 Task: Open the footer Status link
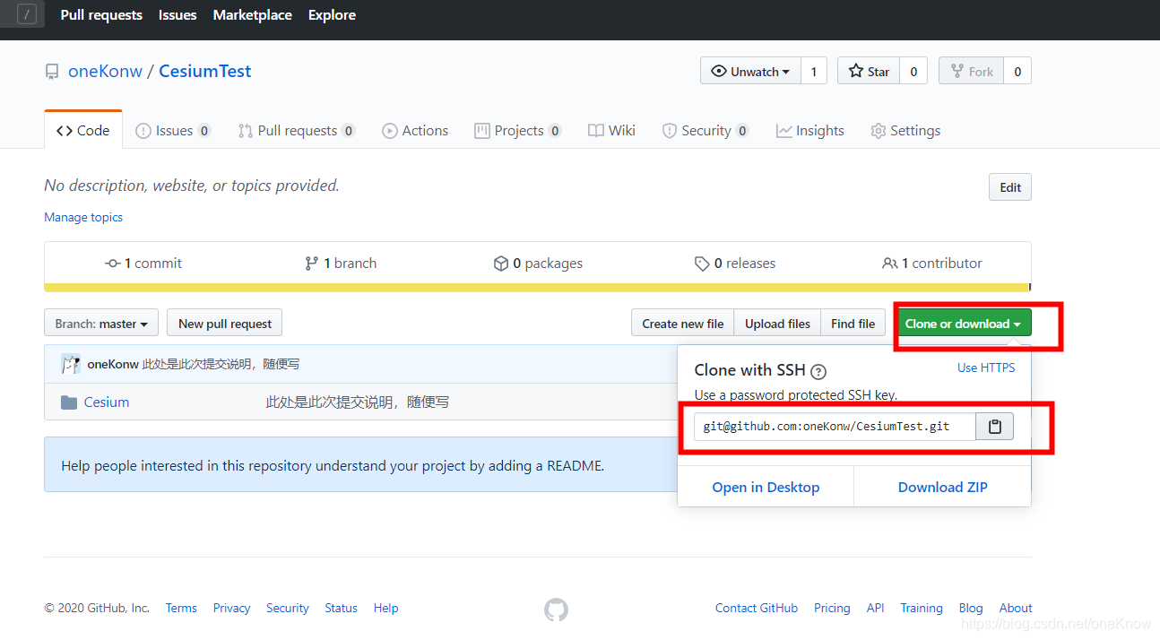[341, 608]
